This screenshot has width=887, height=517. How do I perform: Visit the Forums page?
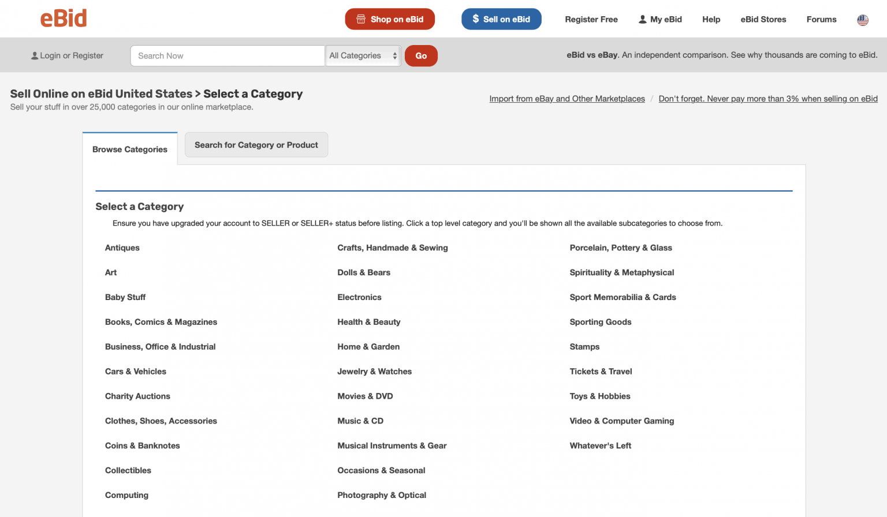coord(822,20)
